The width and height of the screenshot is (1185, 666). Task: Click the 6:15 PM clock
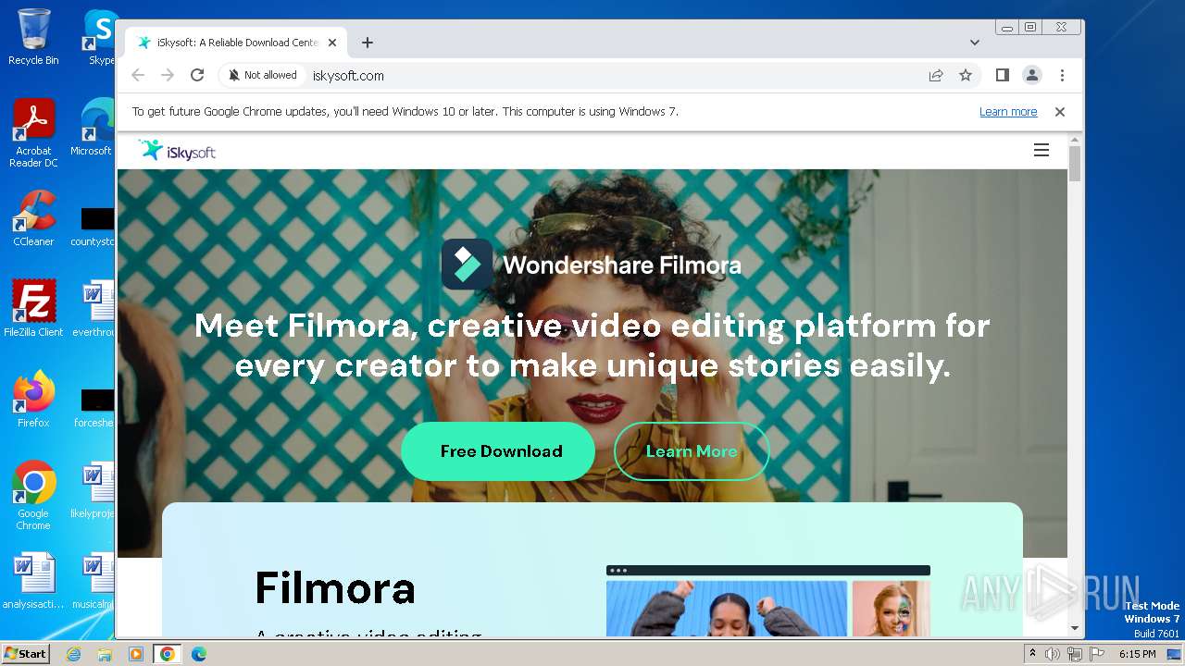(x=1137, y=654)
